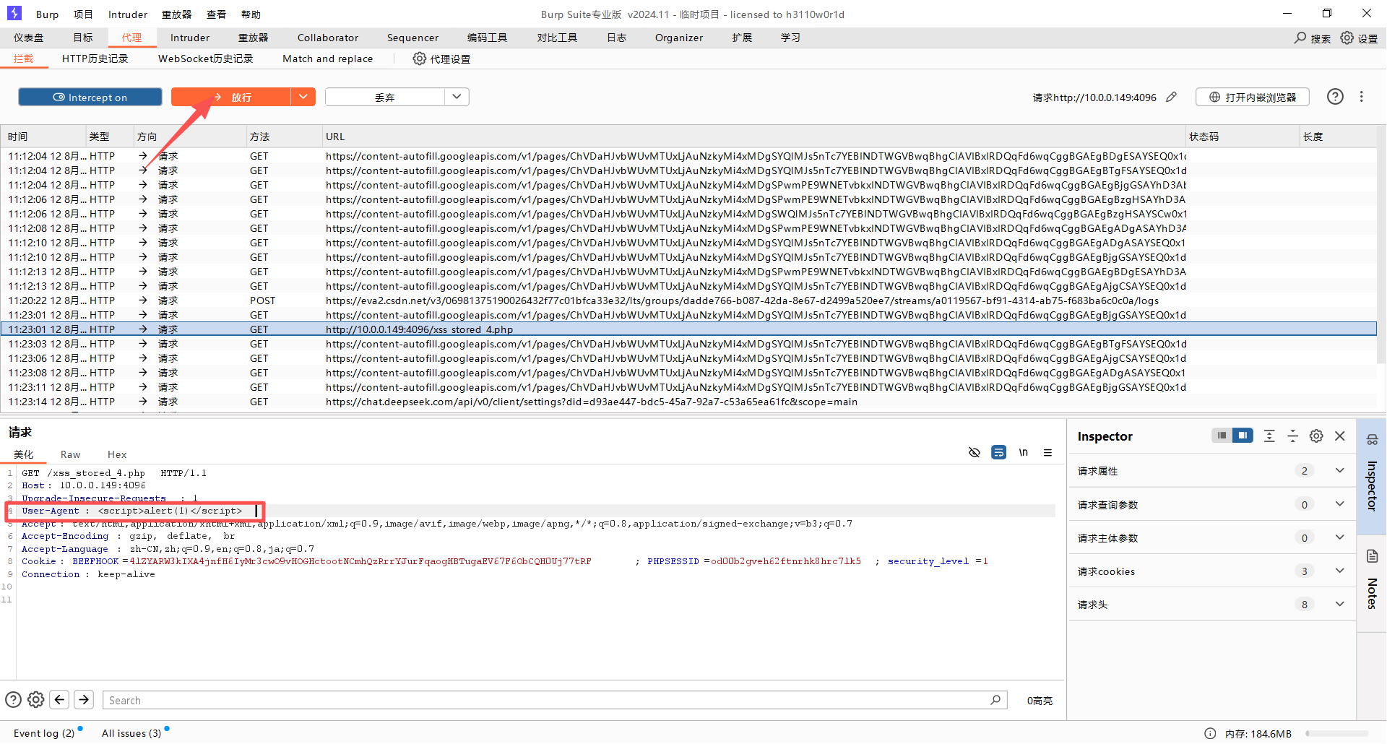Image resolution: width=1387 pixels, height=744 pixels.
Task: Go to next search match arrow
Action: 84,700
